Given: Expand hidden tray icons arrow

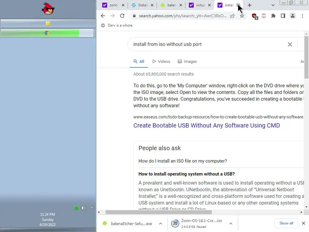Looking at the screenshot, I should 92,208.
